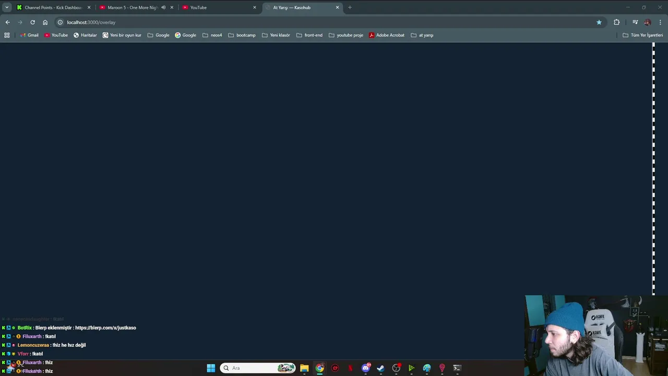
Task: Open the Extensions puzzle menu
Action: click(x=616, y=22)
